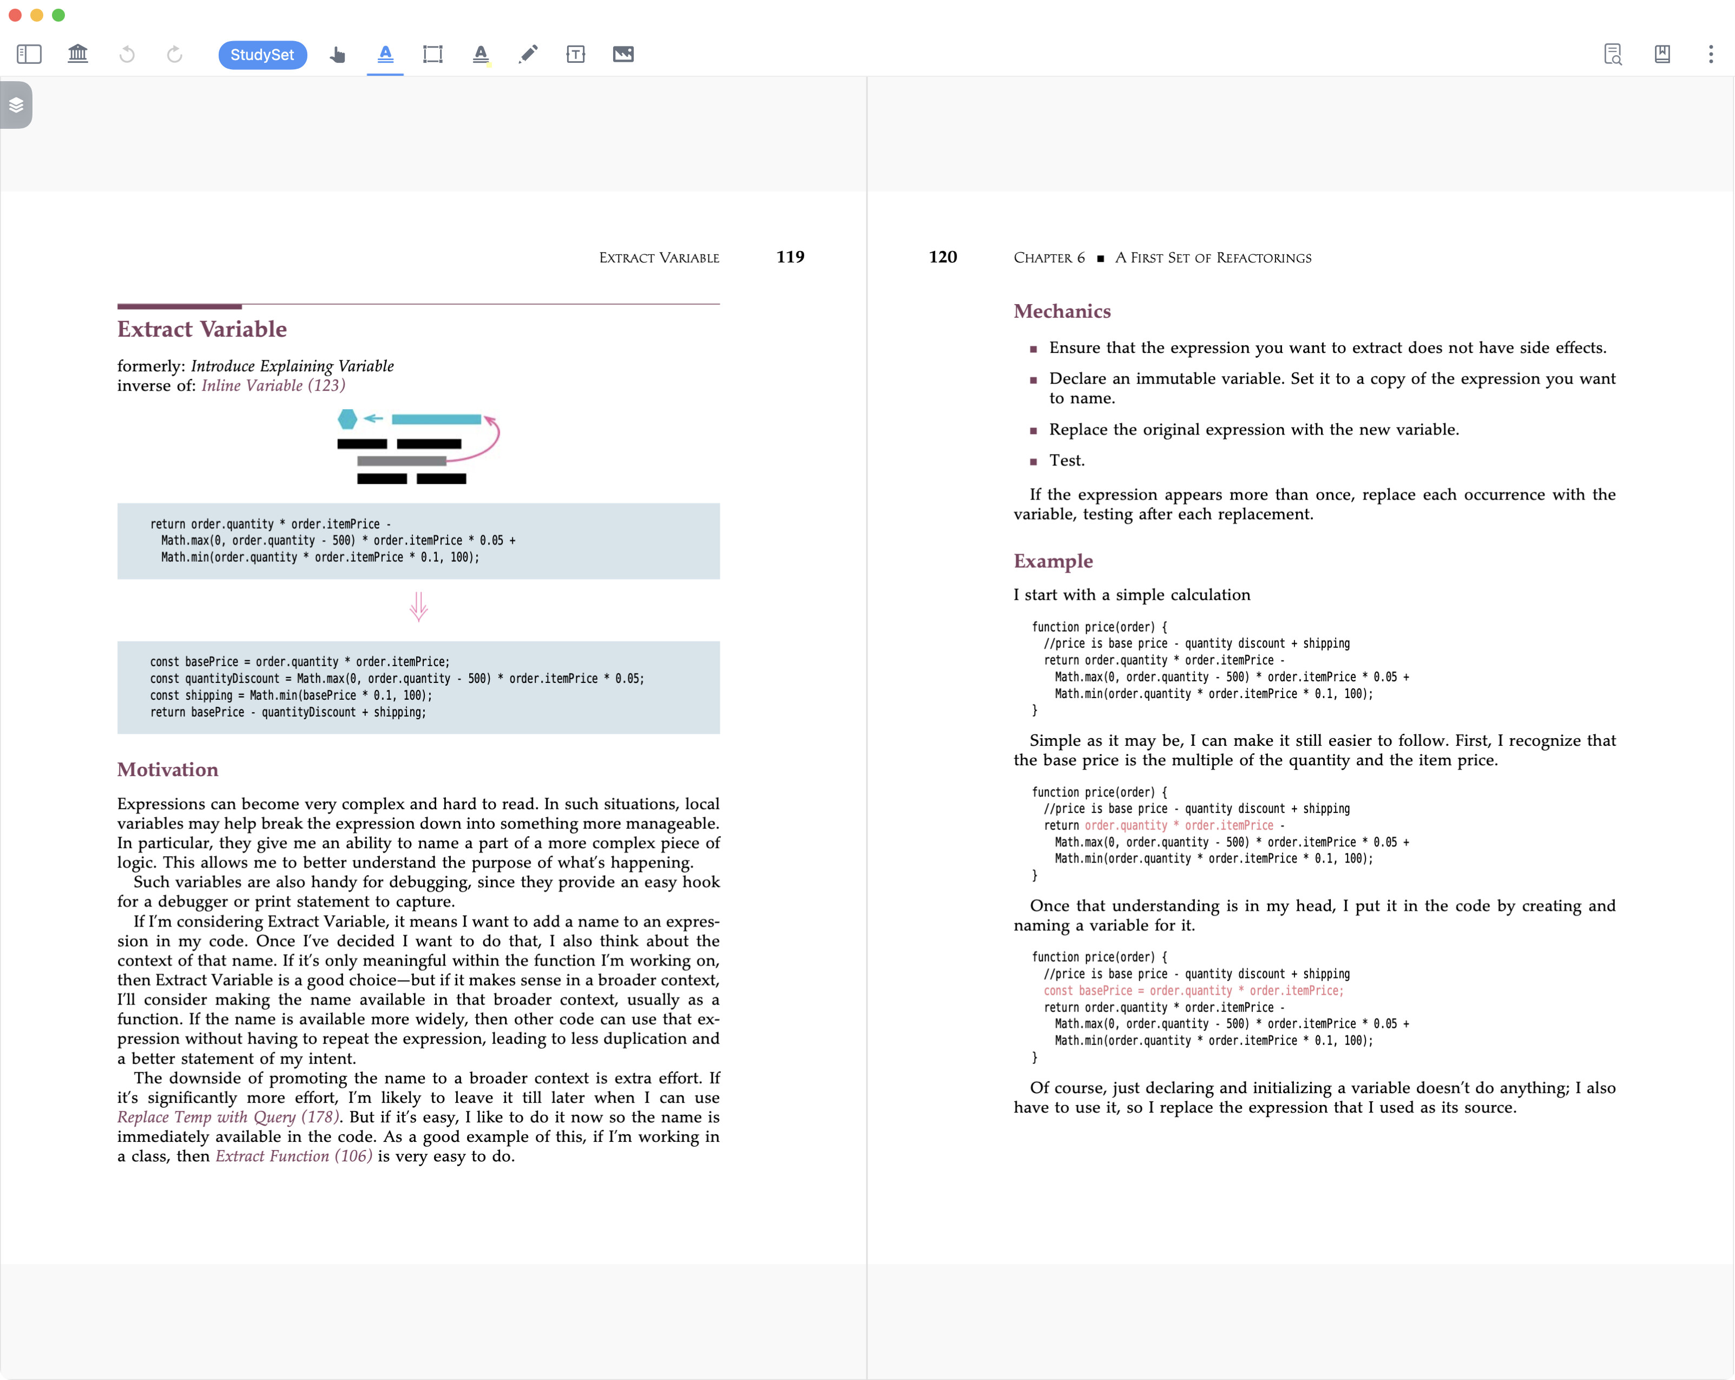The height and width of the screenshot is (1380, 1735).
Task: Click the bookmark icon
Action: (x=1662, y=54)
